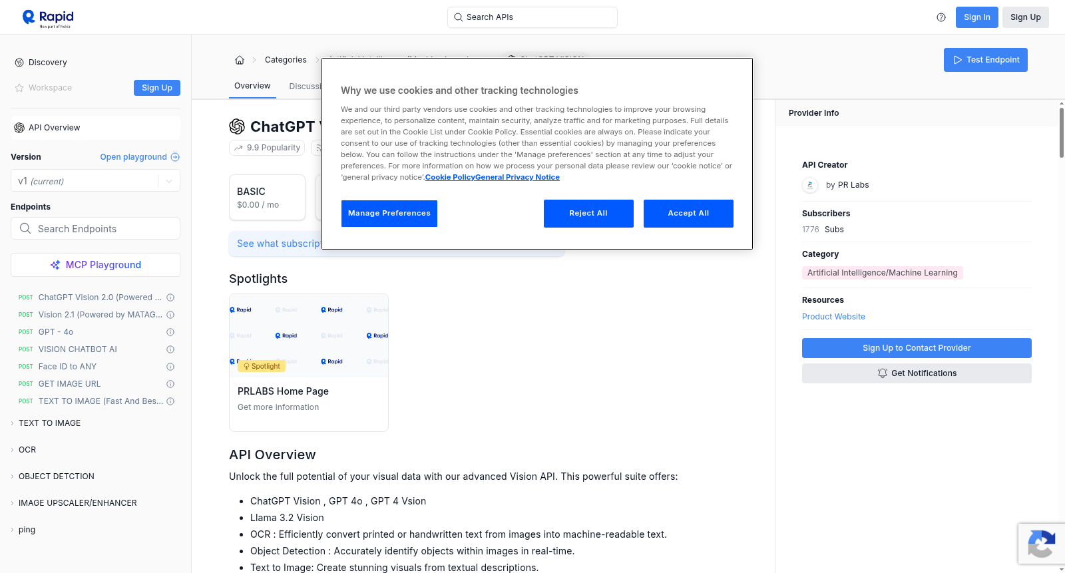The height and width of the screenshot is (573, 1065).
Task: Click the Sign In button
Action: pos(977,17)
